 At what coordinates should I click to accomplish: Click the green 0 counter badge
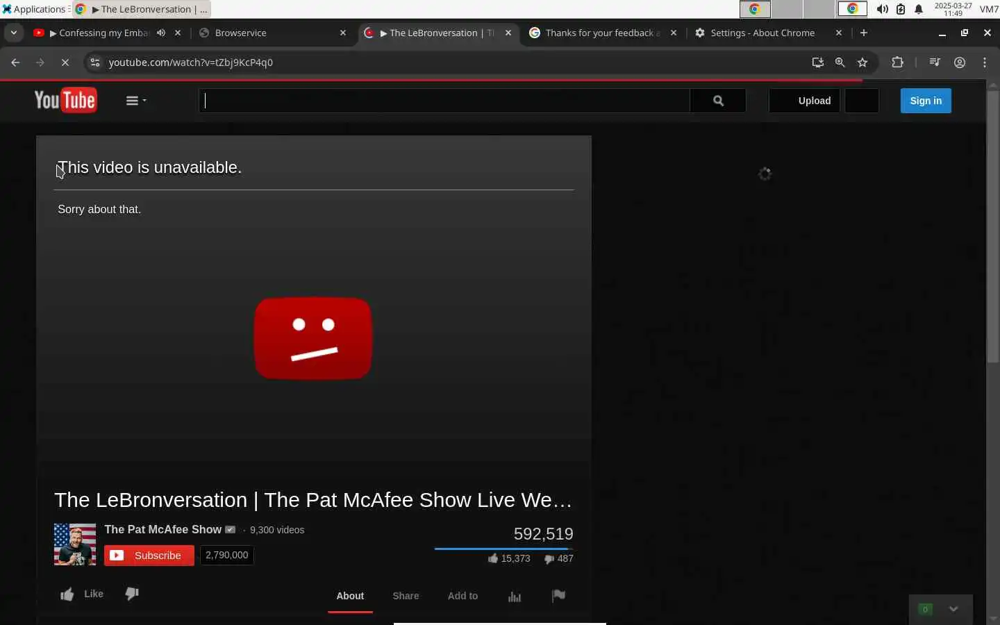click(x=925, y=609)
